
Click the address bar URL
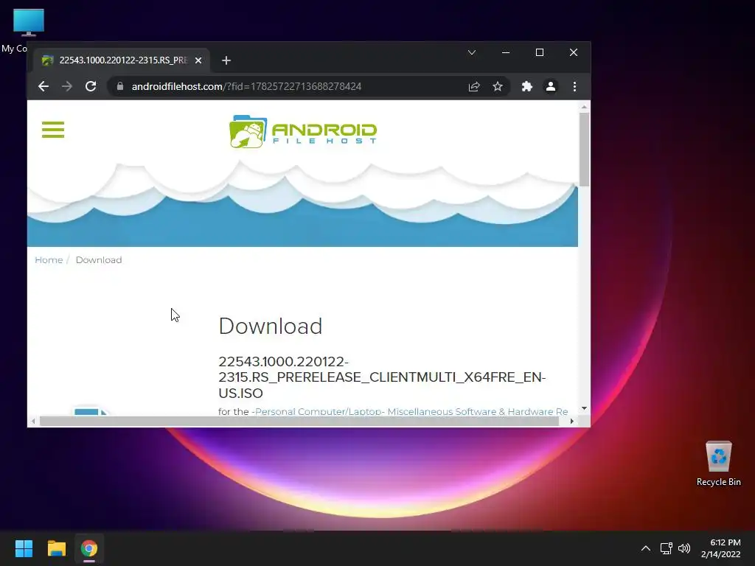[246, 87]
